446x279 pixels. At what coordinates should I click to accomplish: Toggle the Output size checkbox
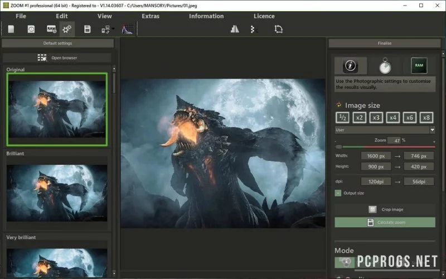click(338, 193)
